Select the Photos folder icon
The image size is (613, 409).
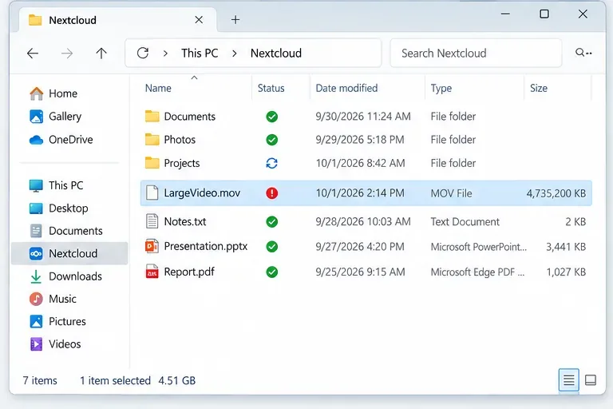(152, 139)
